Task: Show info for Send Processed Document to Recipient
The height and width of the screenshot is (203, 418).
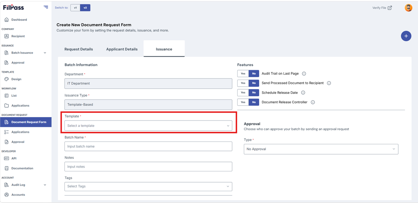Action: tap(329, 83)
